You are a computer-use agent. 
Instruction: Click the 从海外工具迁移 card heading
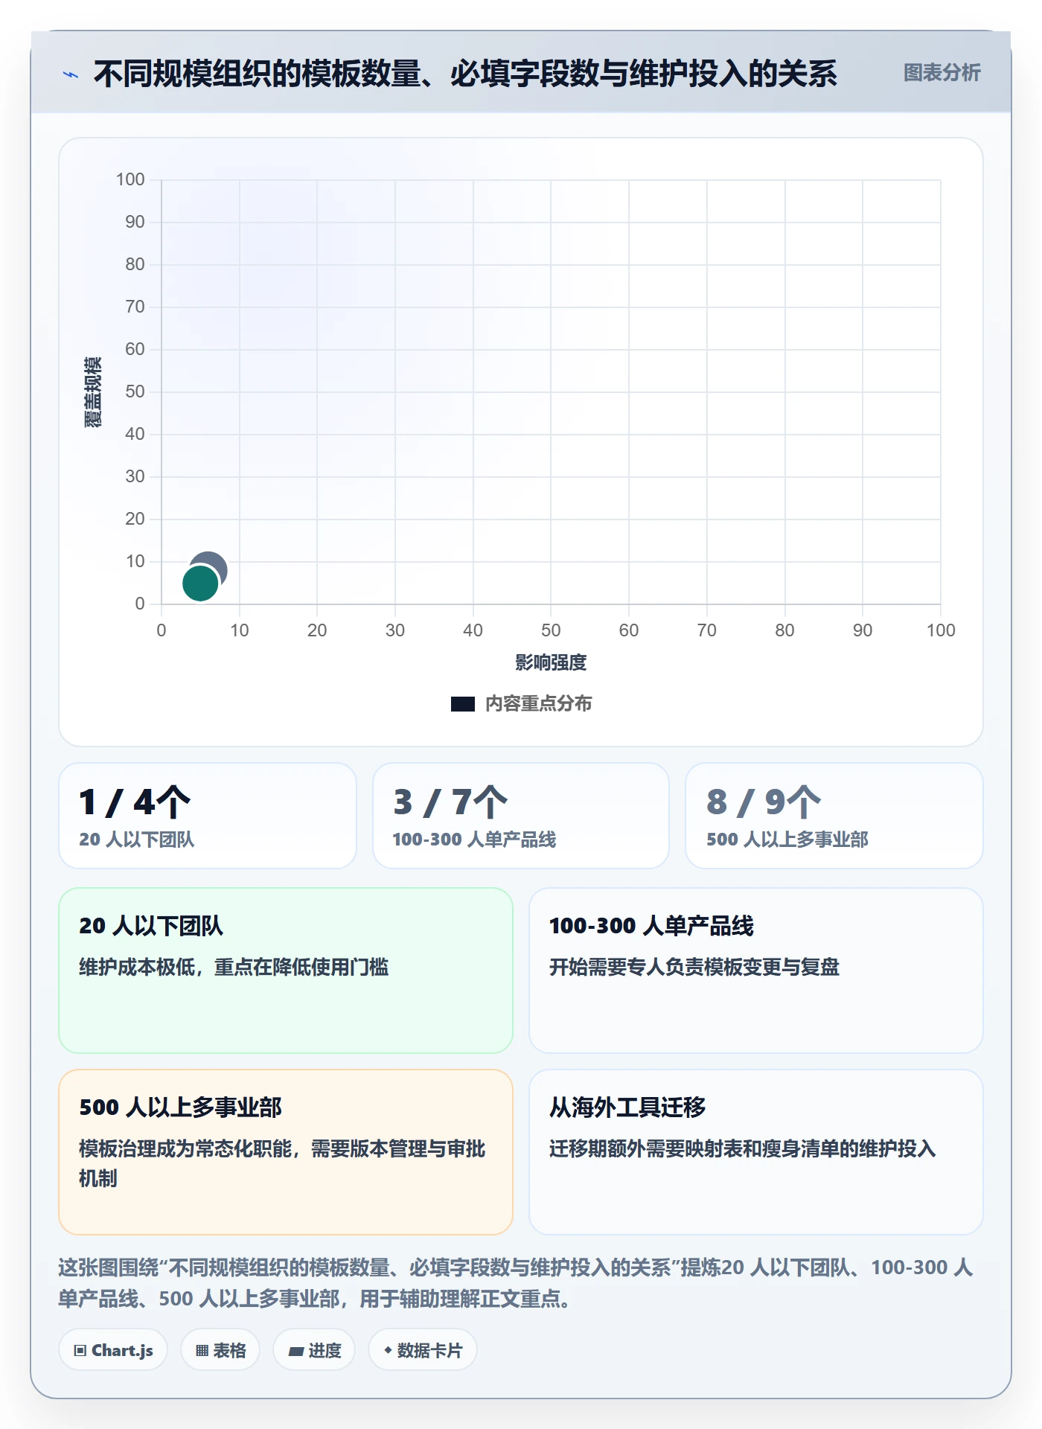point(627,1107)
